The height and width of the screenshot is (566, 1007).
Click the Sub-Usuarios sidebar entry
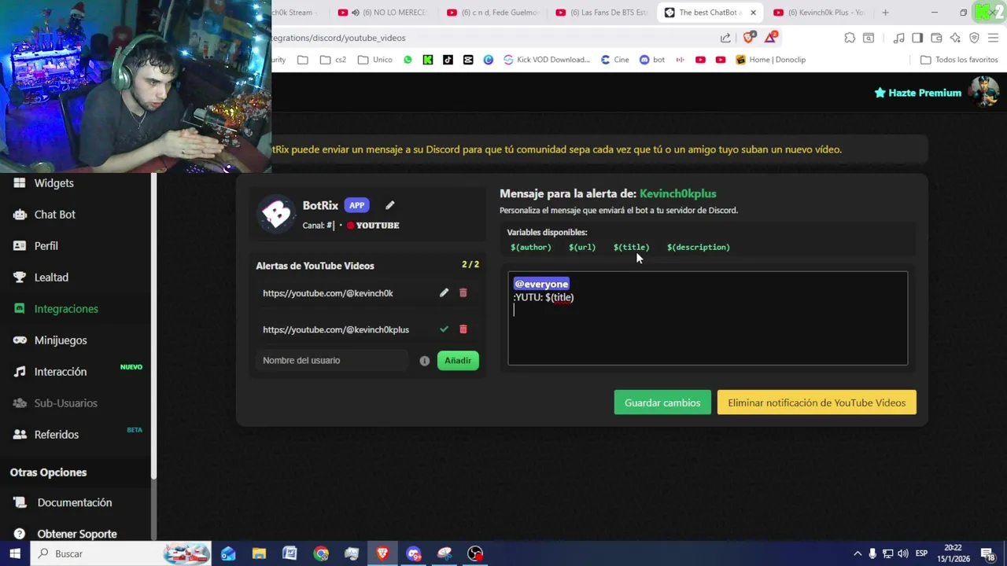coord(66,403)
